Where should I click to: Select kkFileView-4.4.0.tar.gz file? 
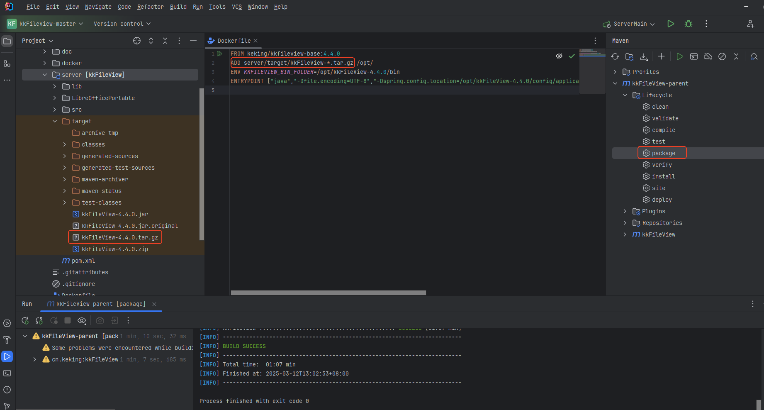pyautogui.click(x=115, y=237)
